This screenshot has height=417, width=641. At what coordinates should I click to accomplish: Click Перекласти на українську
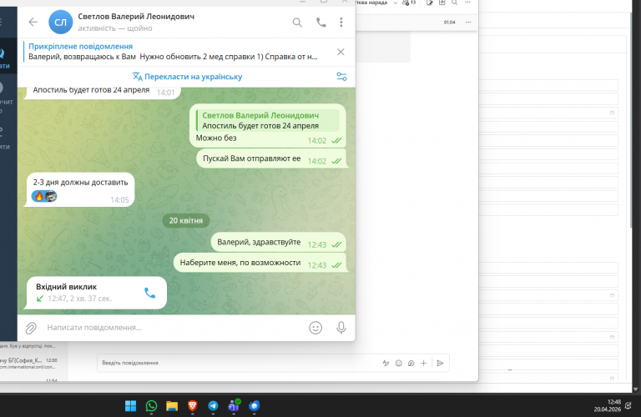[194, 77]
